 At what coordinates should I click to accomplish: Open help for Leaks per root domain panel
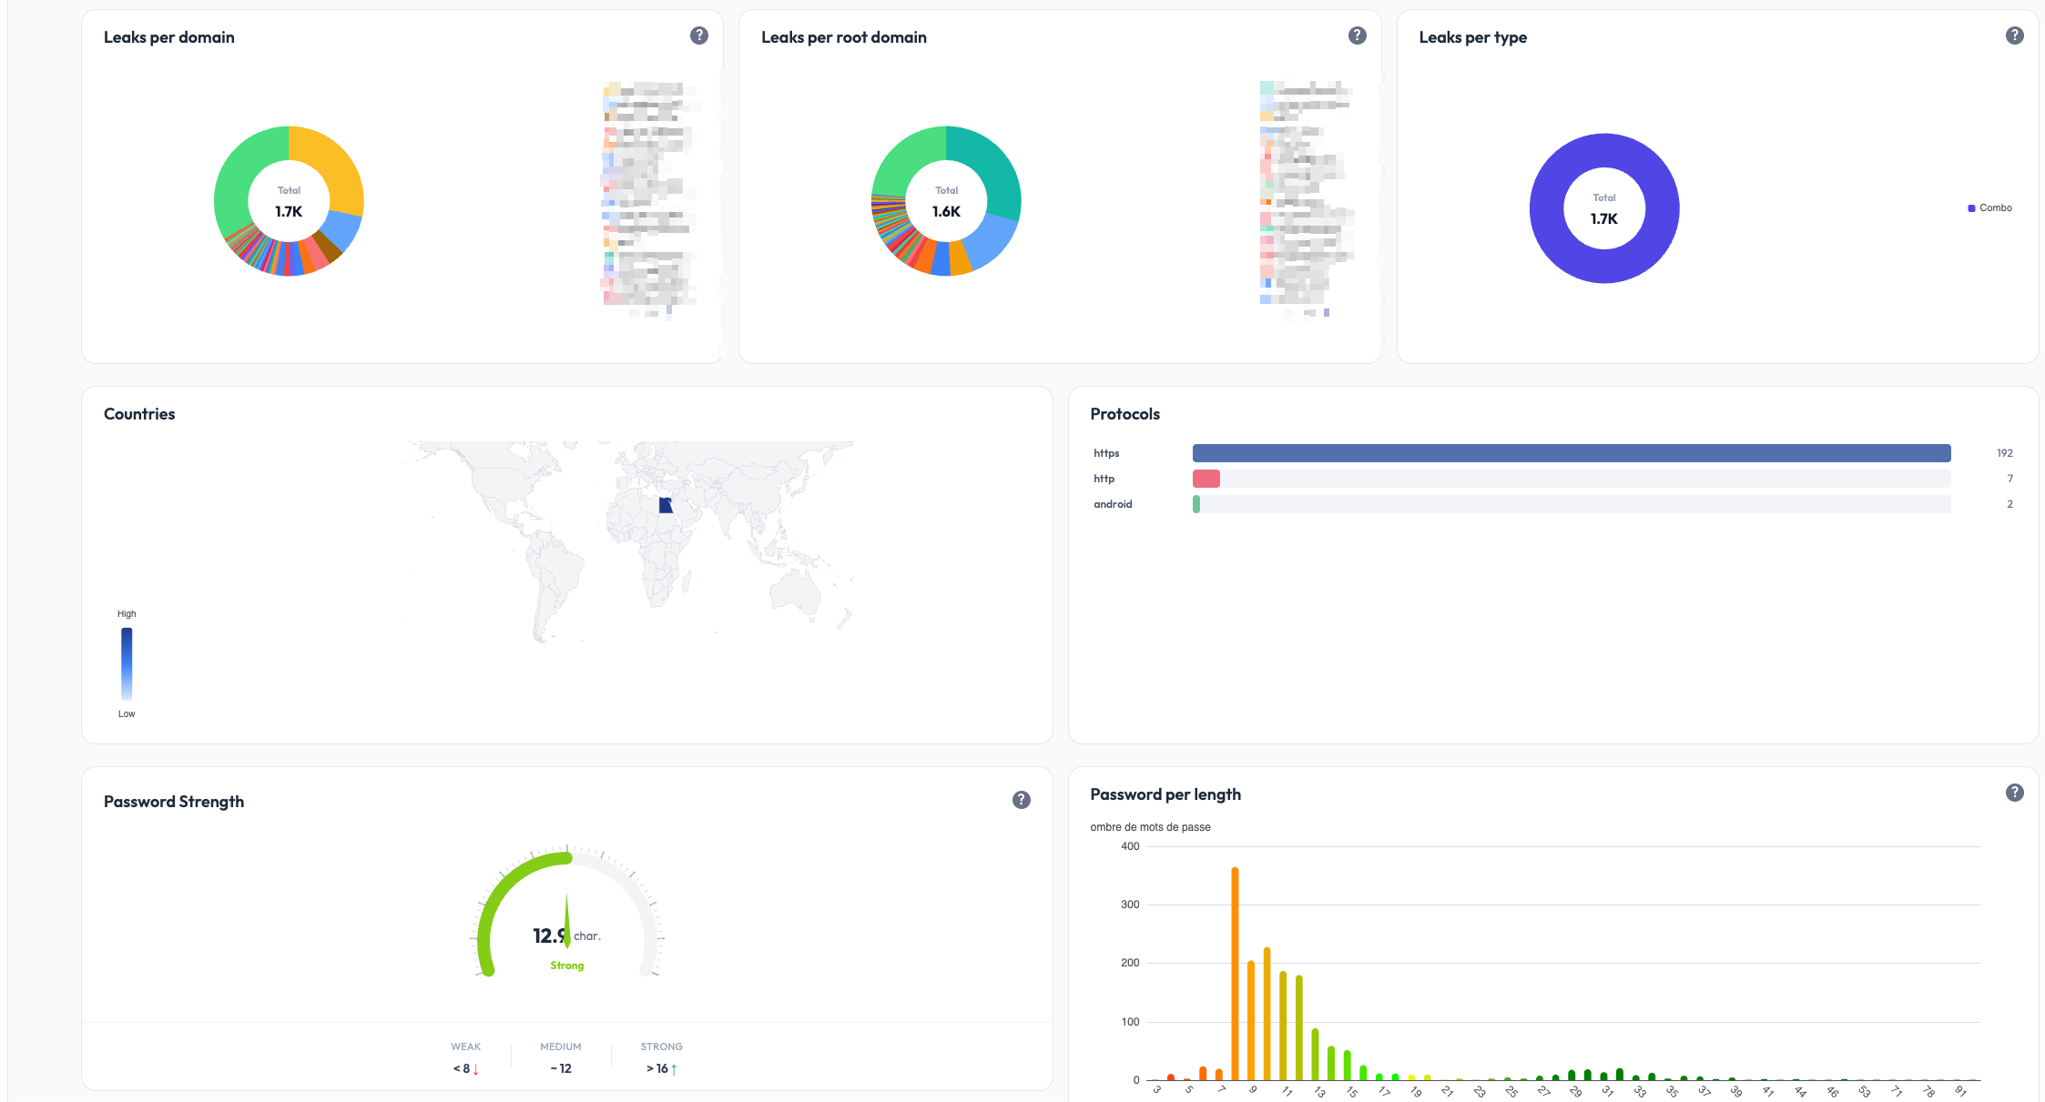pos(1357,35)
